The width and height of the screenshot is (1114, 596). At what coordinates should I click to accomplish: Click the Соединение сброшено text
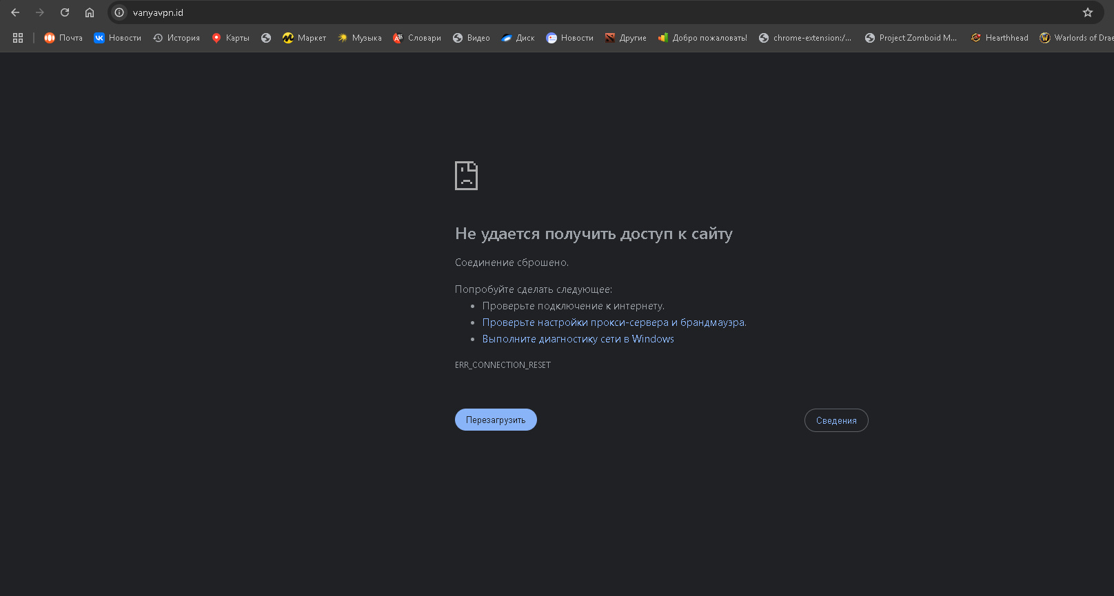tap(512, 263)
